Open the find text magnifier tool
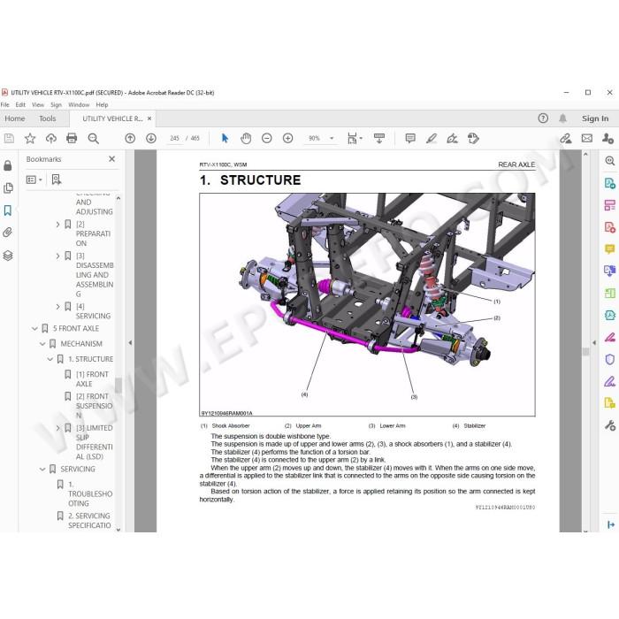The image size is (619, 619). tap(93, 138)
